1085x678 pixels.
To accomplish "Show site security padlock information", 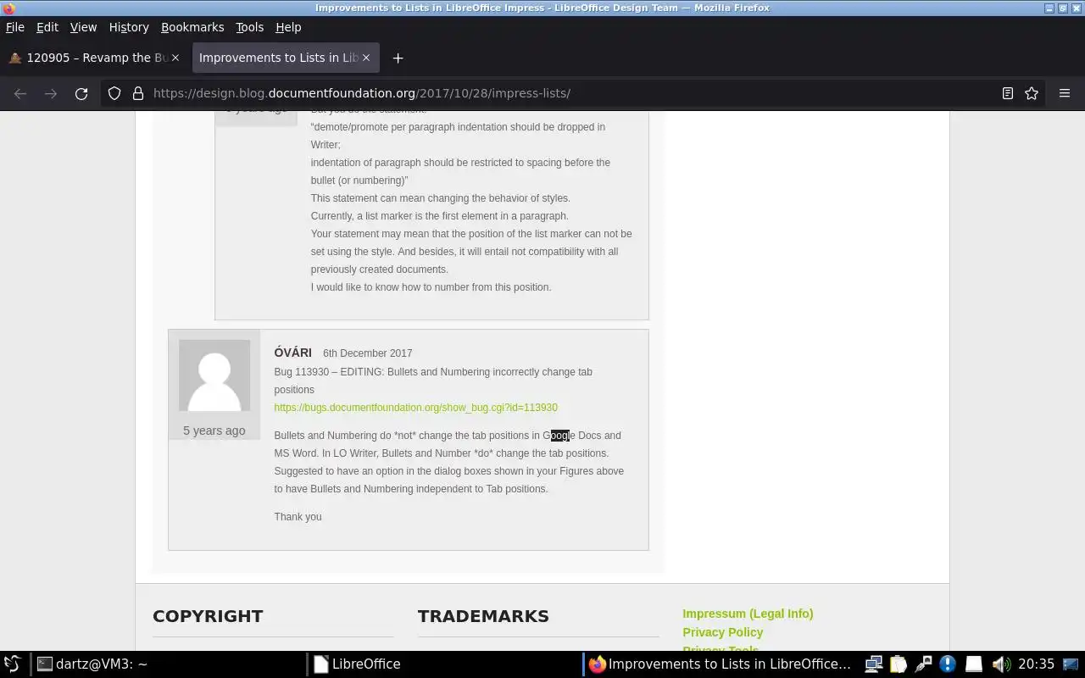I will pos(138,93).
